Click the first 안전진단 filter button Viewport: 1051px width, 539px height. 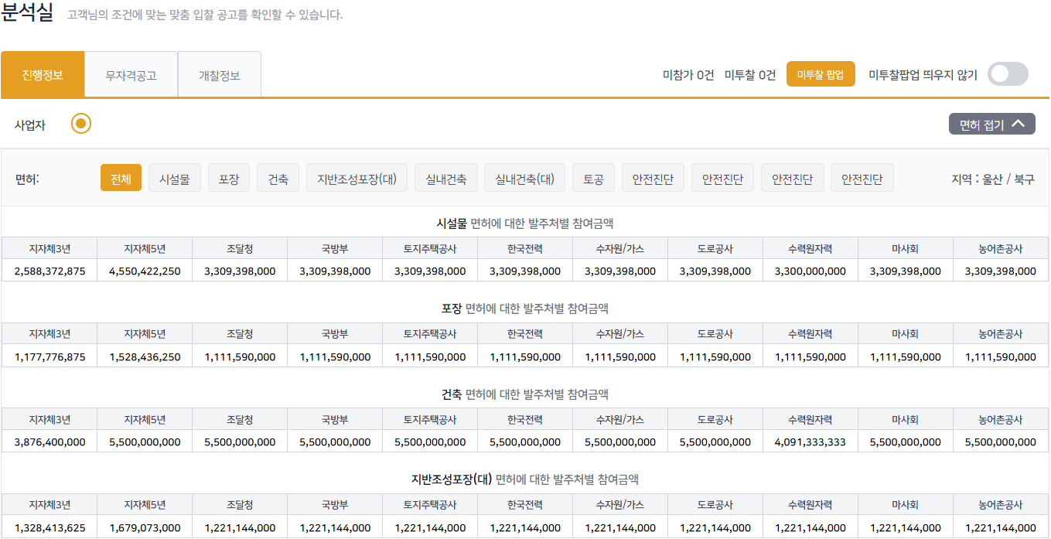[653, 176]
